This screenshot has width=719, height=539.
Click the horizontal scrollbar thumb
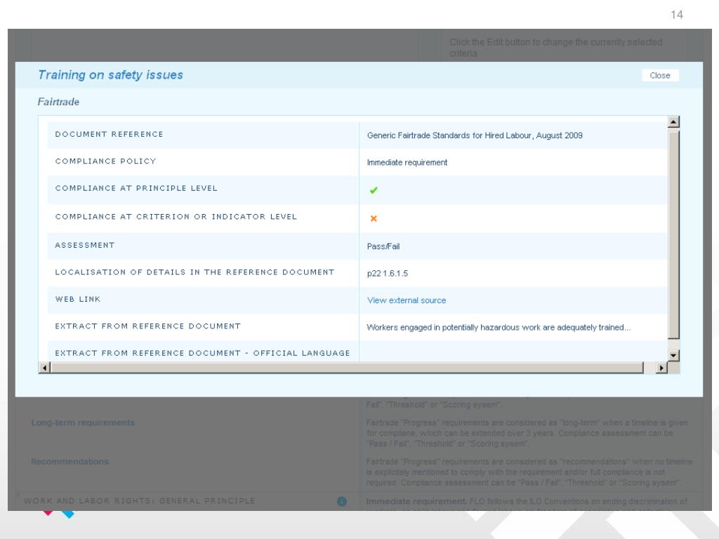(x=347, y=368)
